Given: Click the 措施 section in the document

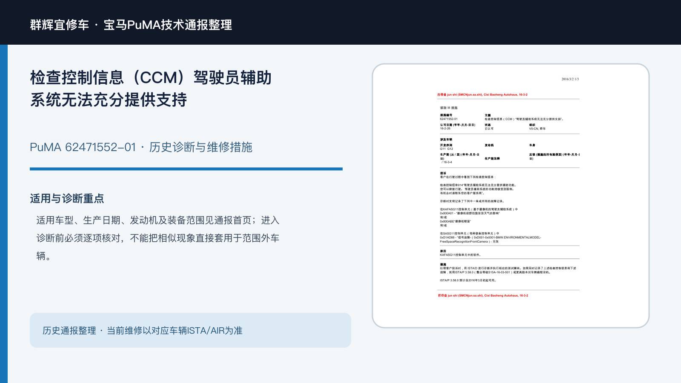Looking at the screenshot, I should (x=508, y=272).
